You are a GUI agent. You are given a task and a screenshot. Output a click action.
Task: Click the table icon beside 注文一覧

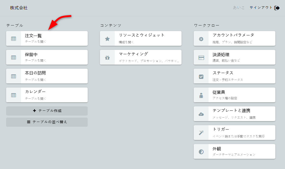tap(14, 39)
